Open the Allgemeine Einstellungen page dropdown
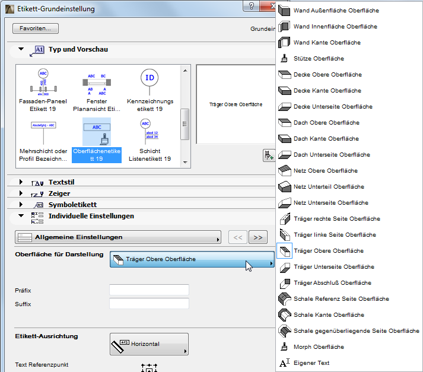 pyautogui.click(x=118, y=237)
